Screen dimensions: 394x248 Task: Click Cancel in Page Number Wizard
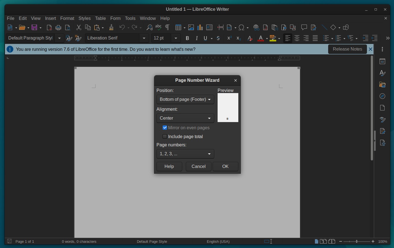coord(199,167)
